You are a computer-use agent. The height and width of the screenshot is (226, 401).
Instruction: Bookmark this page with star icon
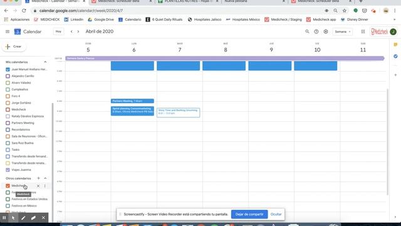click(345, 11)
